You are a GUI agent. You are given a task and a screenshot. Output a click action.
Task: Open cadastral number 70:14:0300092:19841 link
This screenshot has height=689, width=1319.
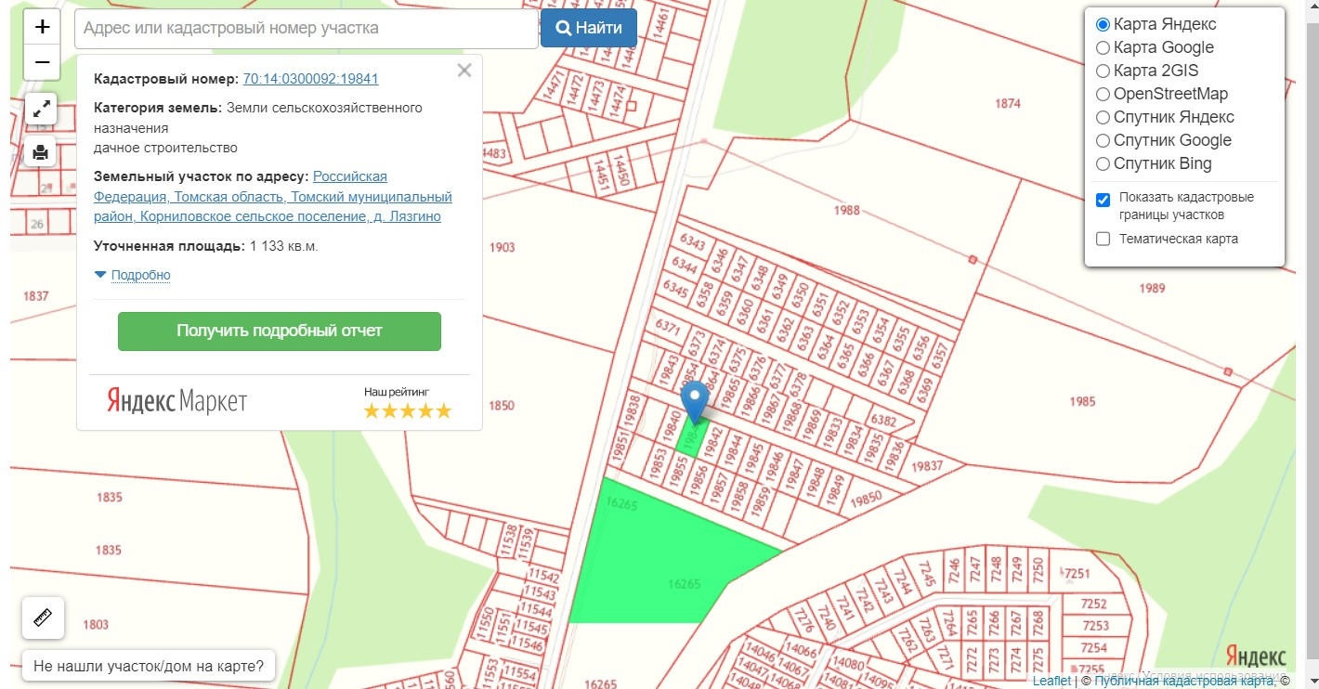(x=310, y=79)
